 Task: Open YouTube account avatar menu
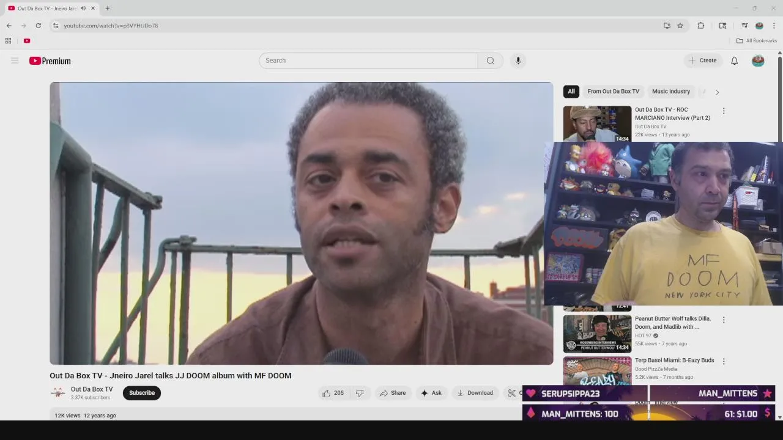click(x=758, y=61)
